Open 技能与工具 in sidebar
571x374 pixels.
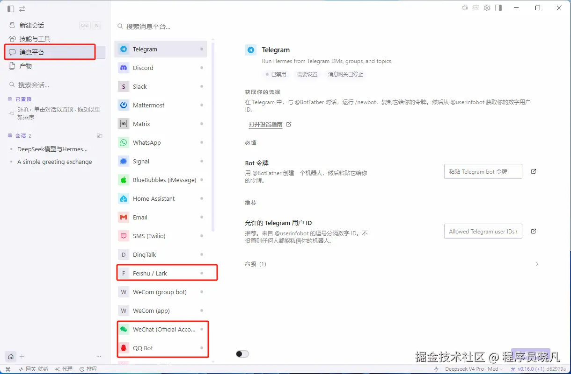tap(55, 39)
